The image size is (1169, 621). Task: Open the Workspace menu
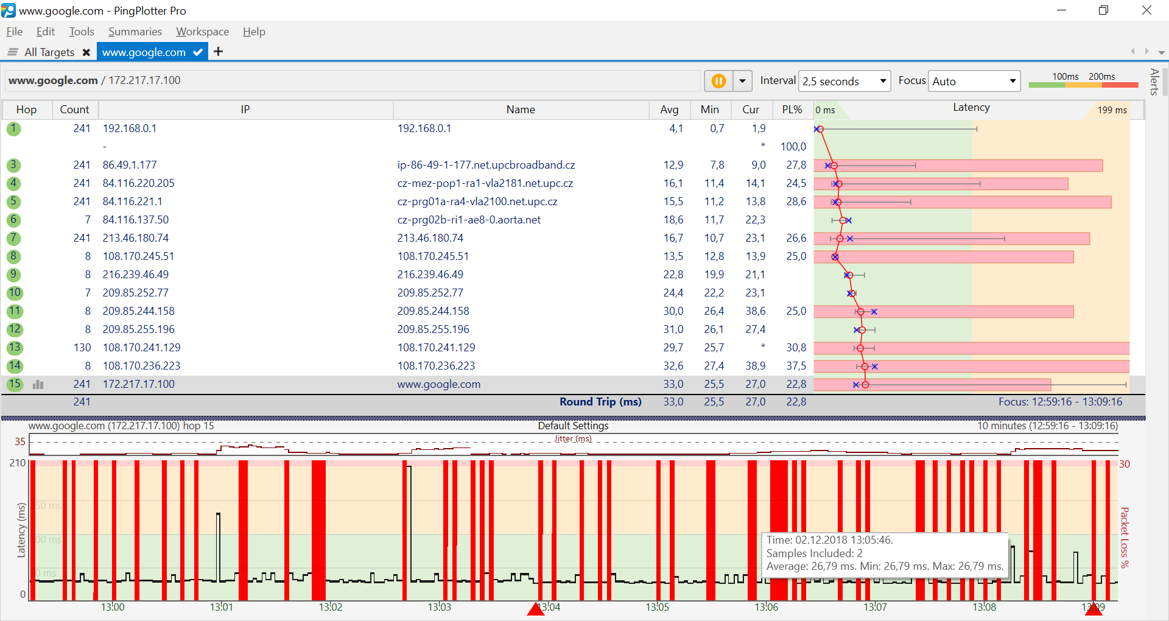click(203, 32)
